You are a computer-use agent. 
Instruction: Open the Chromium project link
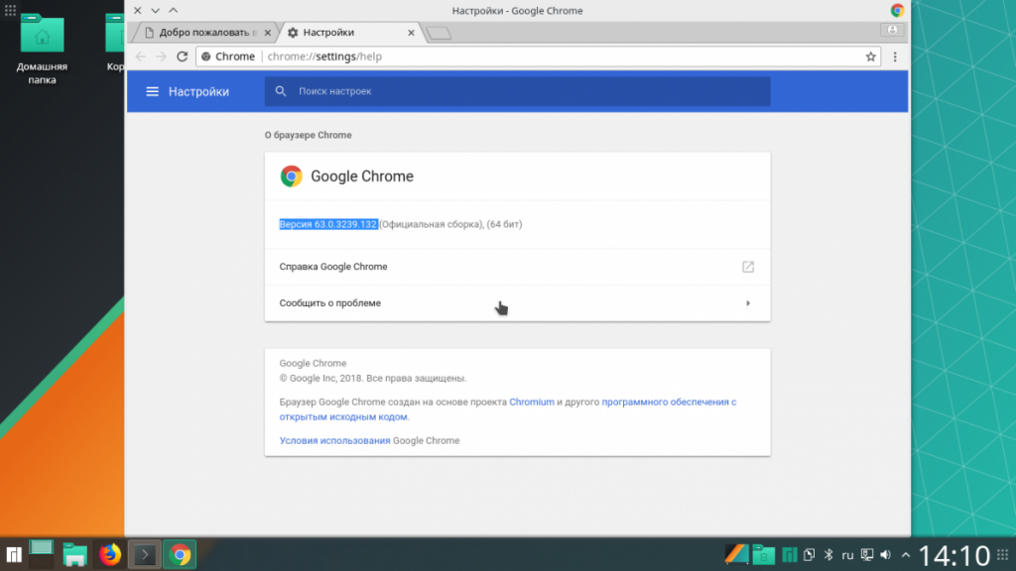pyautogui.click(x=532, y=402)
